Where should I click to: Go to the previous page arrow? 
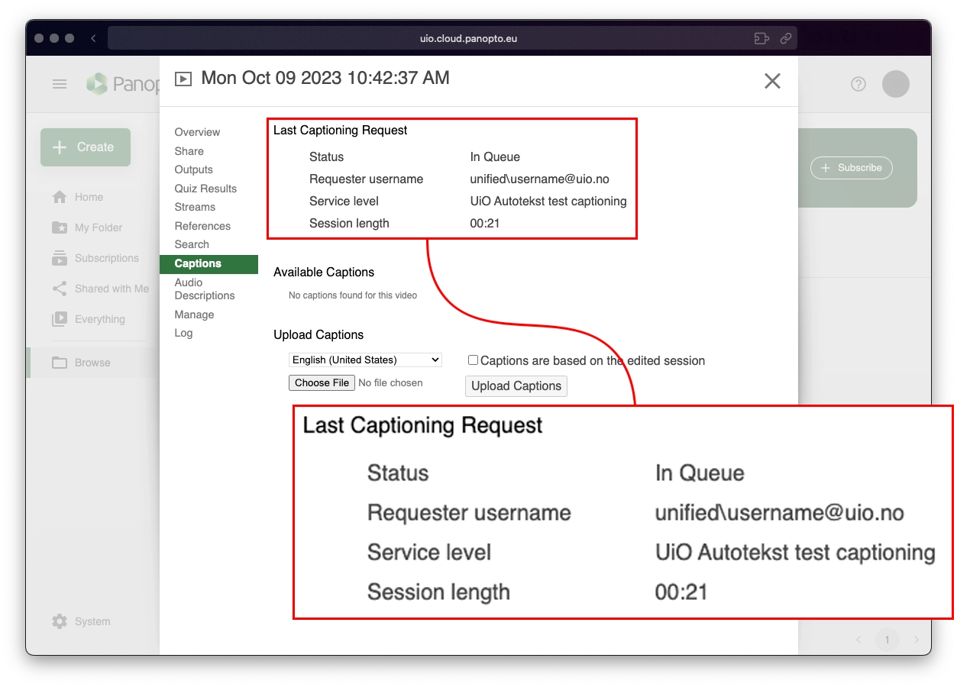click(858, 640)
